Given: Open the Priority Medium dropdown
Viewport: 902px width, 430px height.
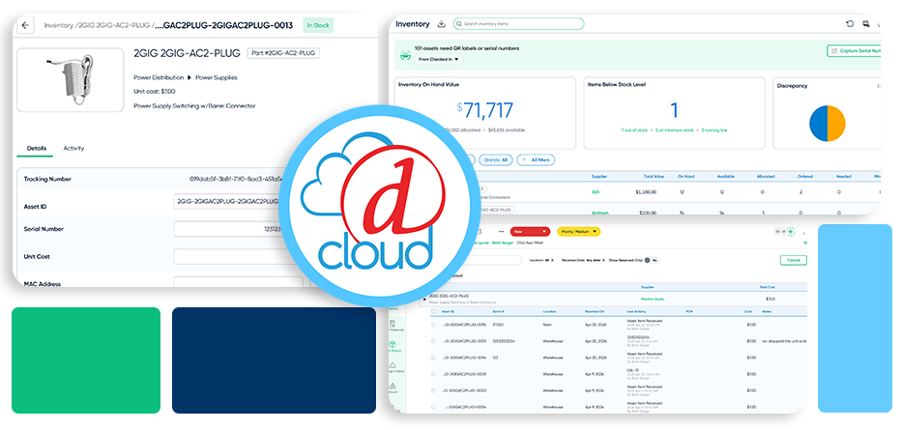Looking at the screenshot, I should 579,232.
